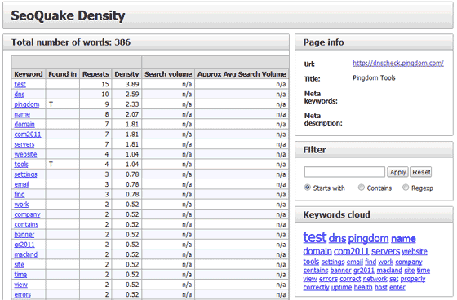Screen dimensions: 457x300
Task: Open the 'name' keyword link in table
Action: pos(22,114)
